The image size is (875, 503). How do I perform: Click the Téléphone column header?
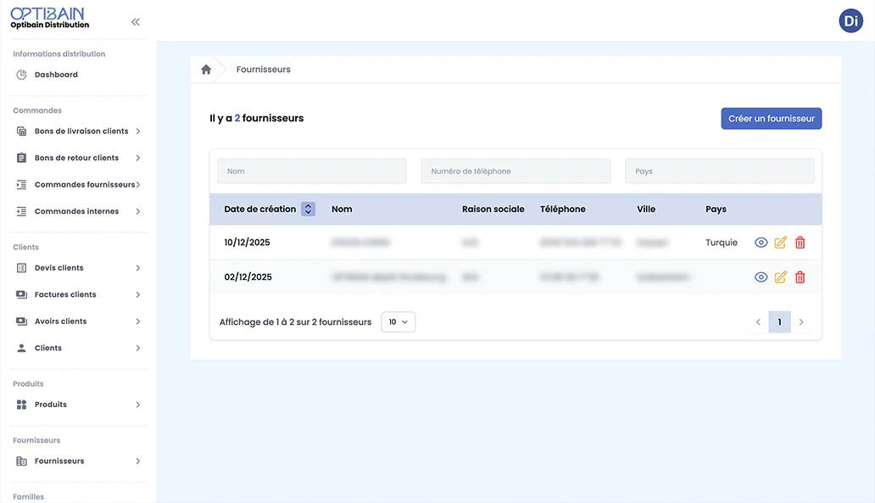pyautogui.click(x=562, y=210)
